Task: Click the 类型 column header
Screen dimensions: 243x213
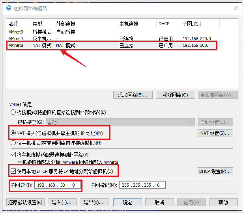Action: click(42, 24)
